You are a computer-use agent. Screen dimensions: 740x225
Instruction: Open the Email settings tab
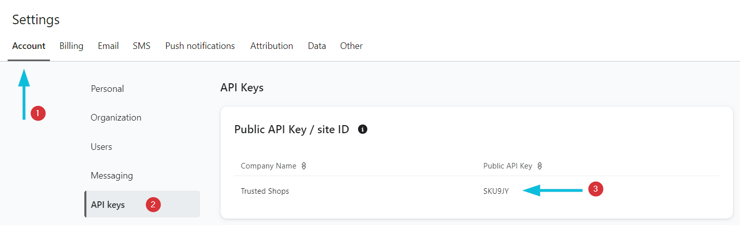click(108, 46)
